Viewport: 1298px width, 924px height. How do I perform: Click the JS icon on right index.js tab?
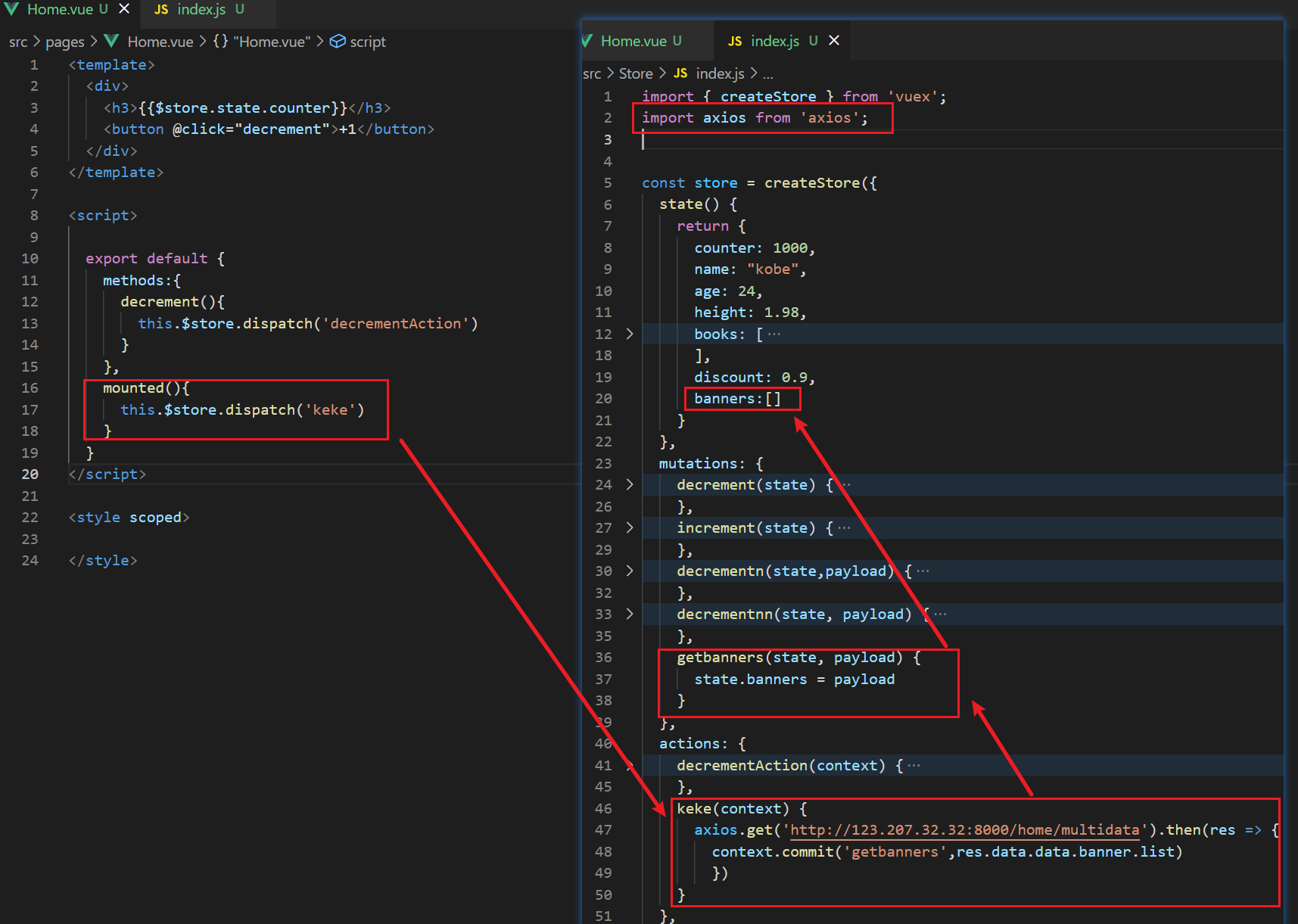coord(735,42)
